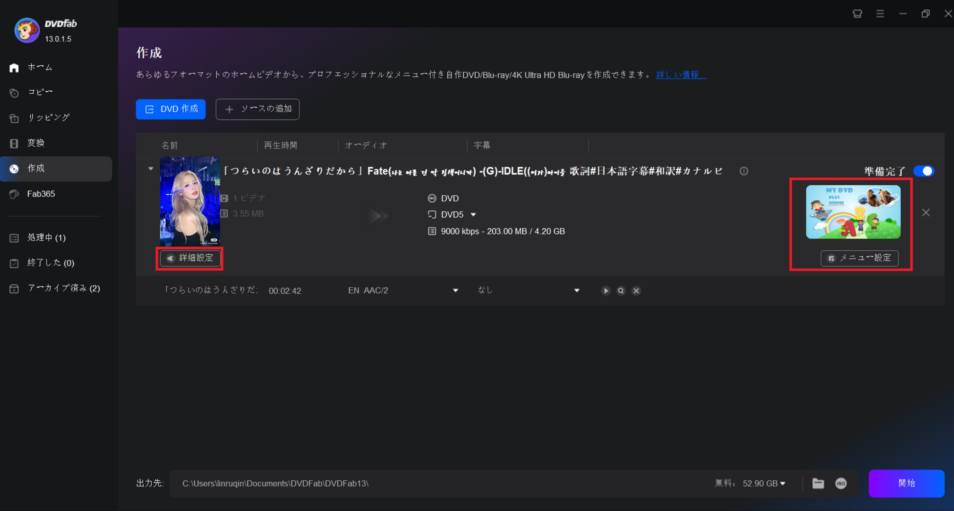Choose output folder via folder icon
The height and width of the screenshot is (511, 954).
[818, 483]
